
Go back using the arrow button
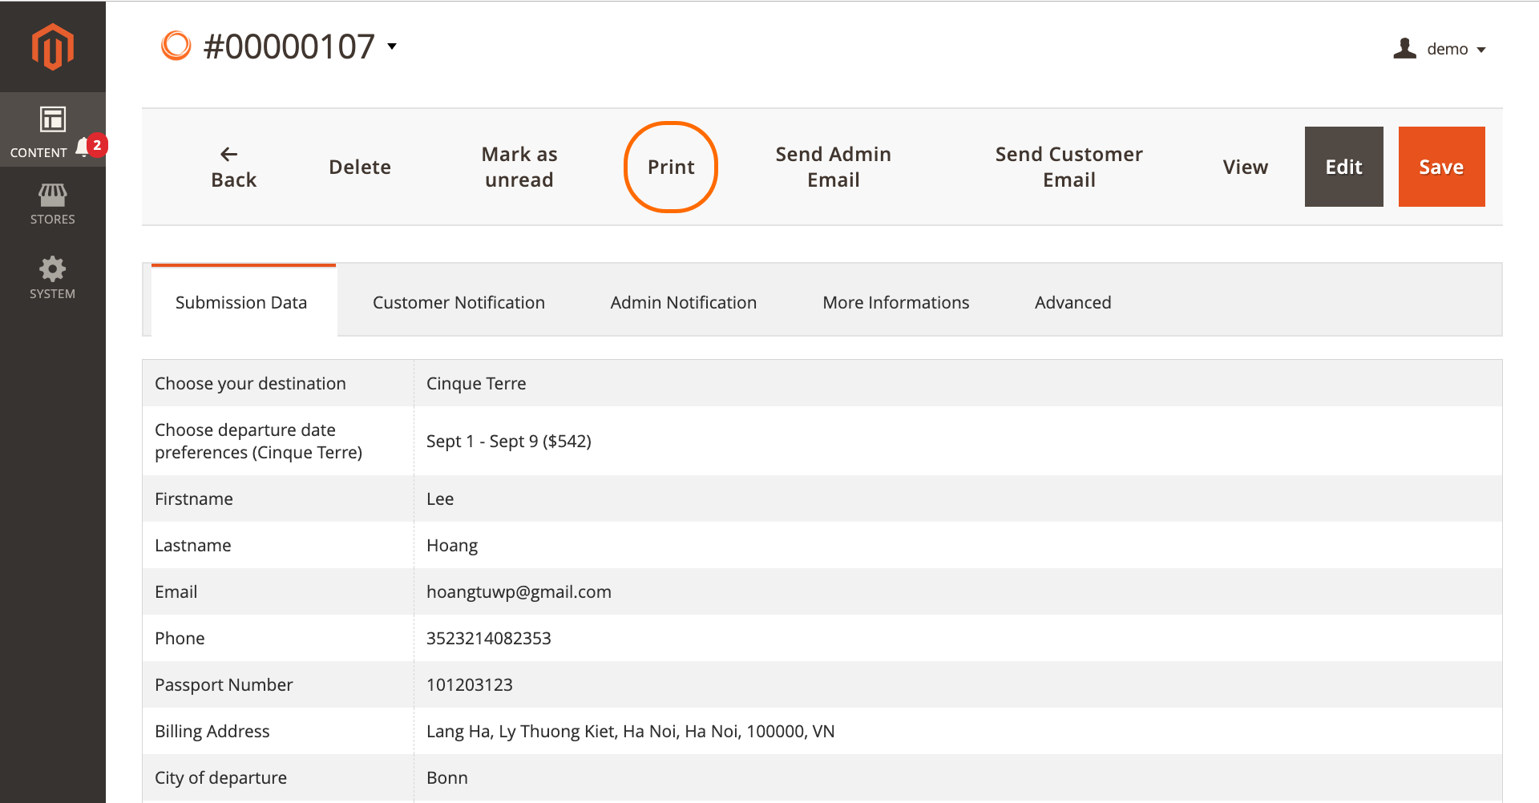(x=233, y=167)
